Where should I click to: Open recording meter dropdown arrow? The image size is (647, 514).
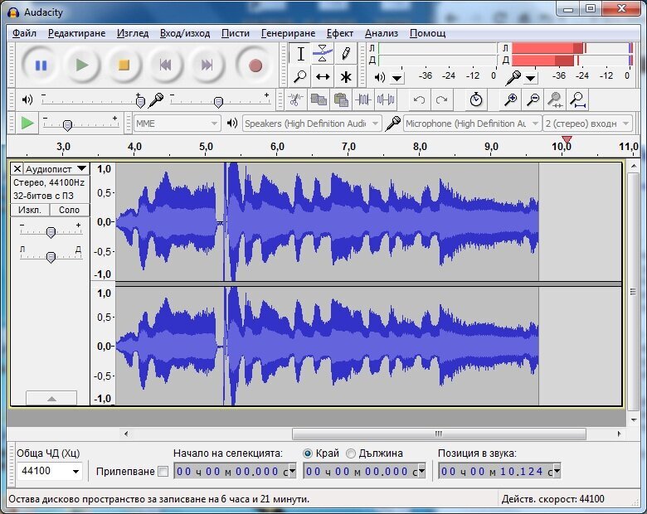[x=531, y=78]
